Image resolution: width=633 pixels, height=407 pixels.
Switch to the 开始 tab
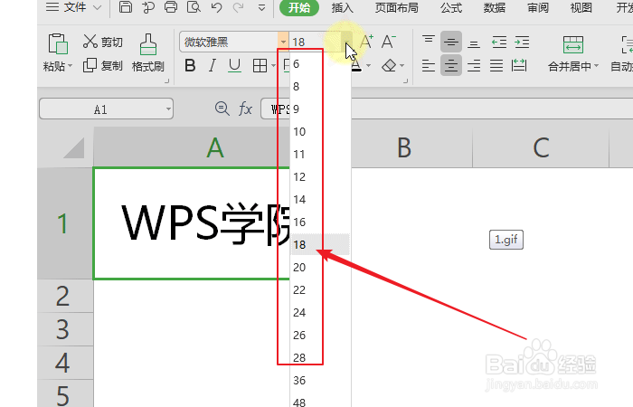299,7
